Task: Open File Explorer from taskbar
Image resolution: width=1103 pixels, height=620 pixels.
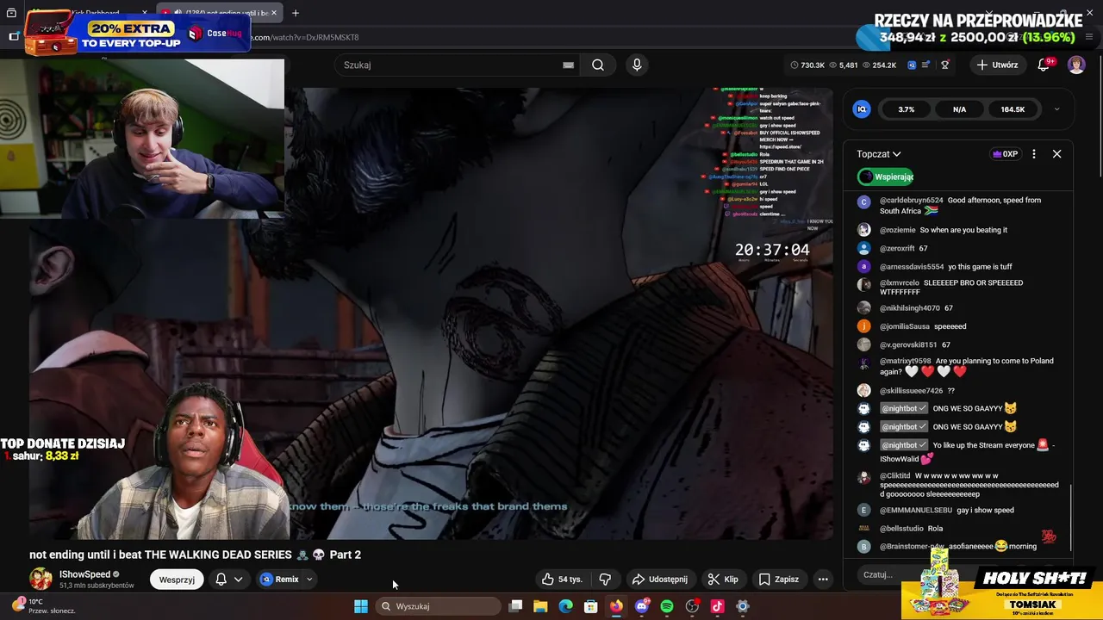Action: coord(540,606)
